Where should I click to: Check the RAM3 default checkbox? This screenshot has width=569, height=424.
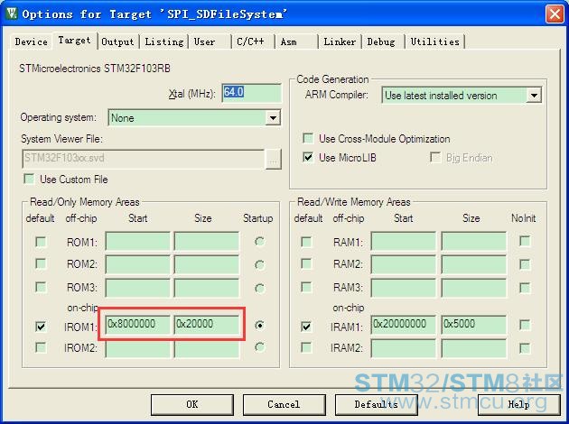click(306, 287)
